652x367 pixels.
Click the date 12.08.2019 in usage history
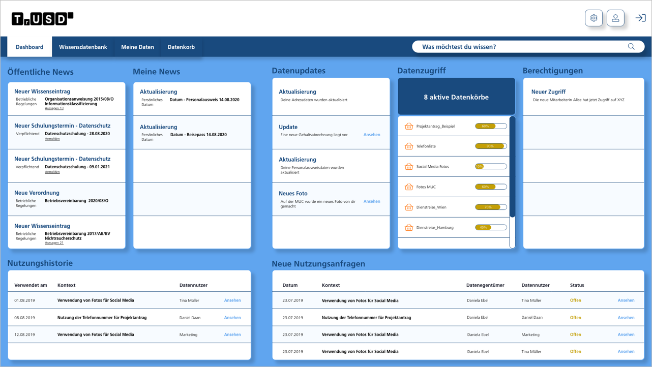pos(24,334)
